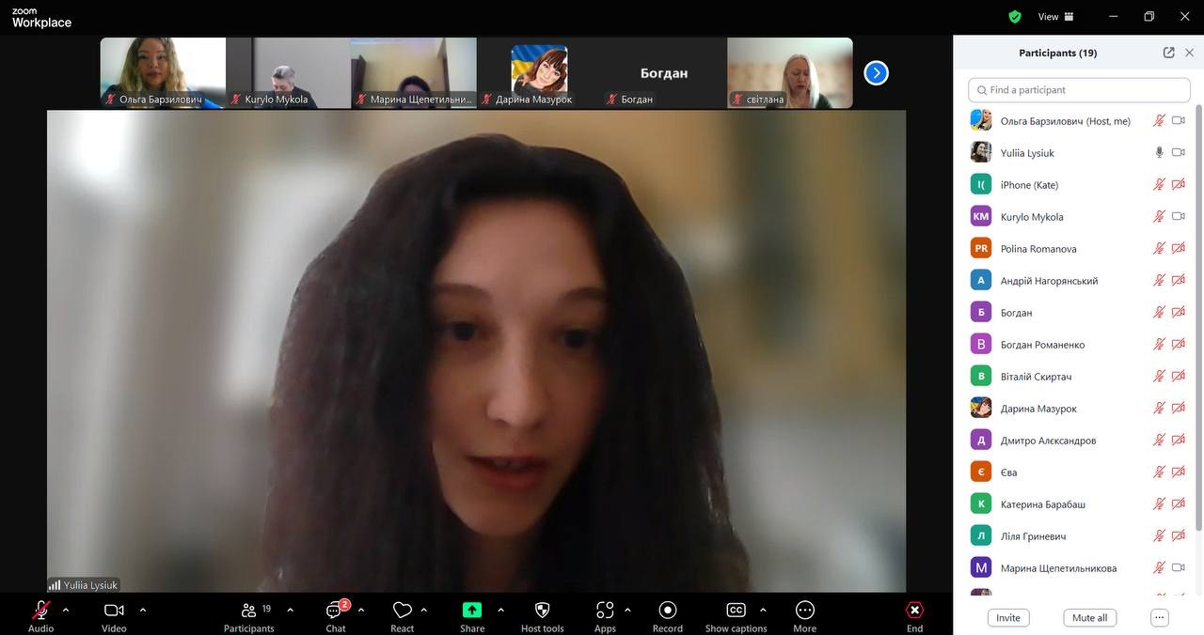Toggle Show captions button
Viewport: 1204px width, 635px height.
coord(736,612)
